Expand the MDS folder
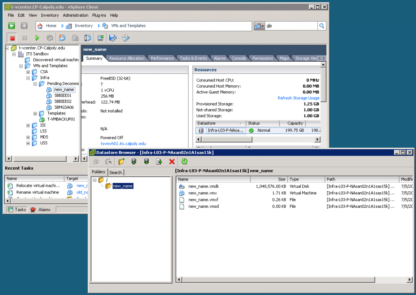 point(28,137)
